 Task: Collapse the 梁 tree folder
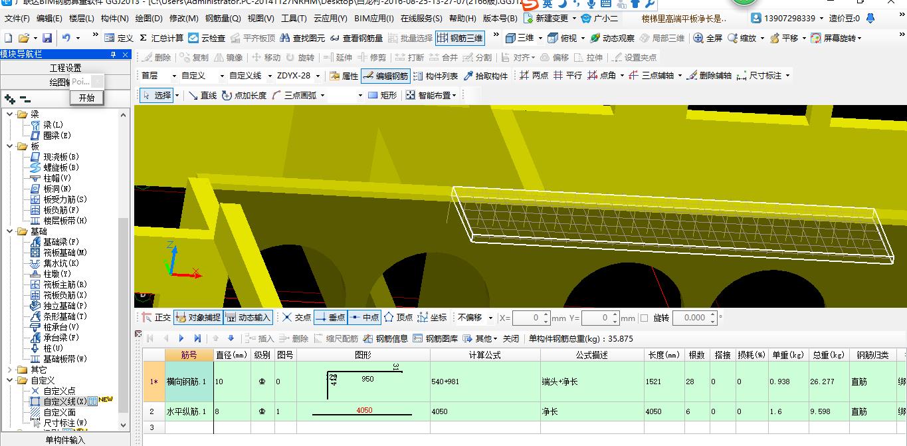pyautogui.click(x=9, y=114)
